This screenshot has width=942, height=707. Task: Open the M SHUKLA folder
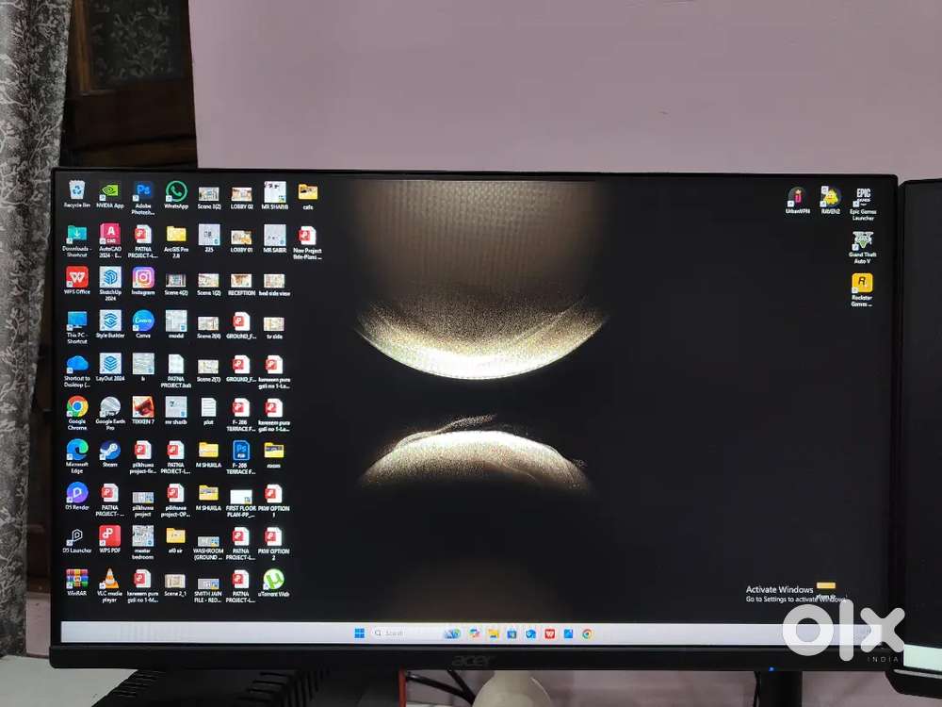click(209, 451)
